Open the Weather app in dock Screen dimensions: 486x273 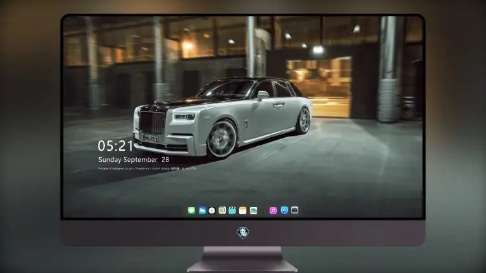tap(202, 210)
